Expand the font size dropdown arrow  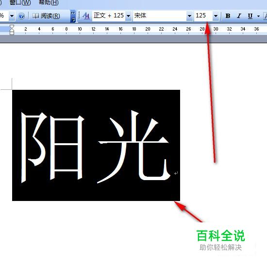pos(216,16)
